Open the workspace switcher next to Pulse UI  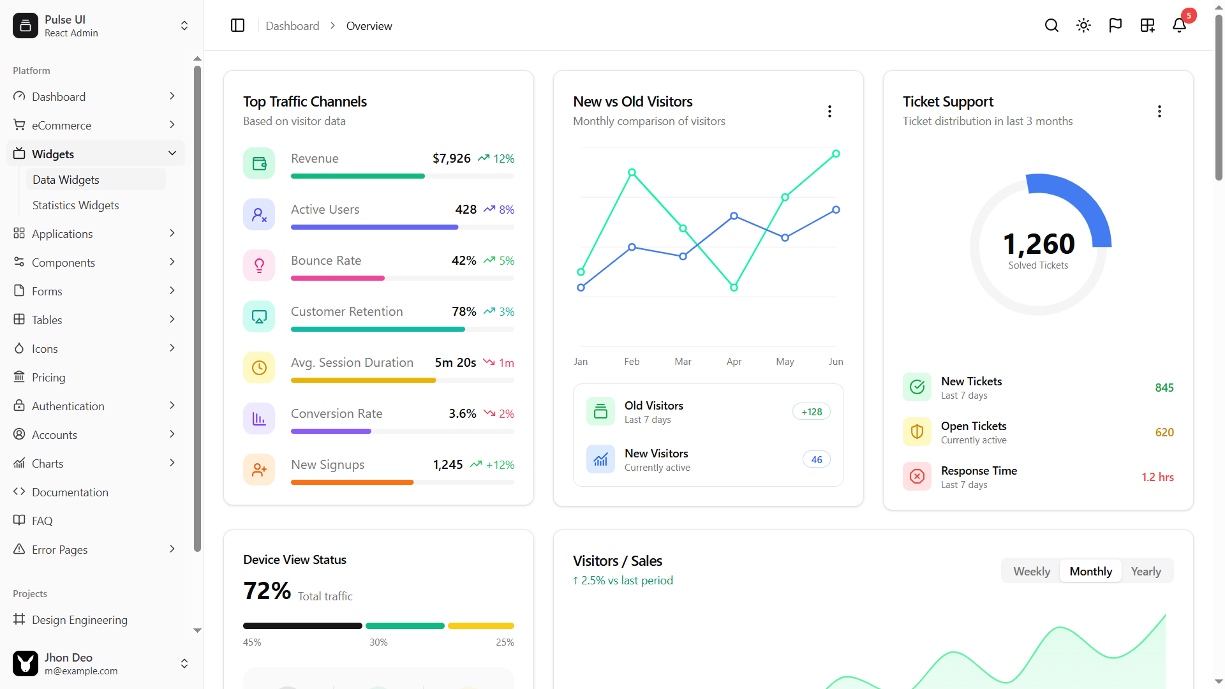point(184,26)
